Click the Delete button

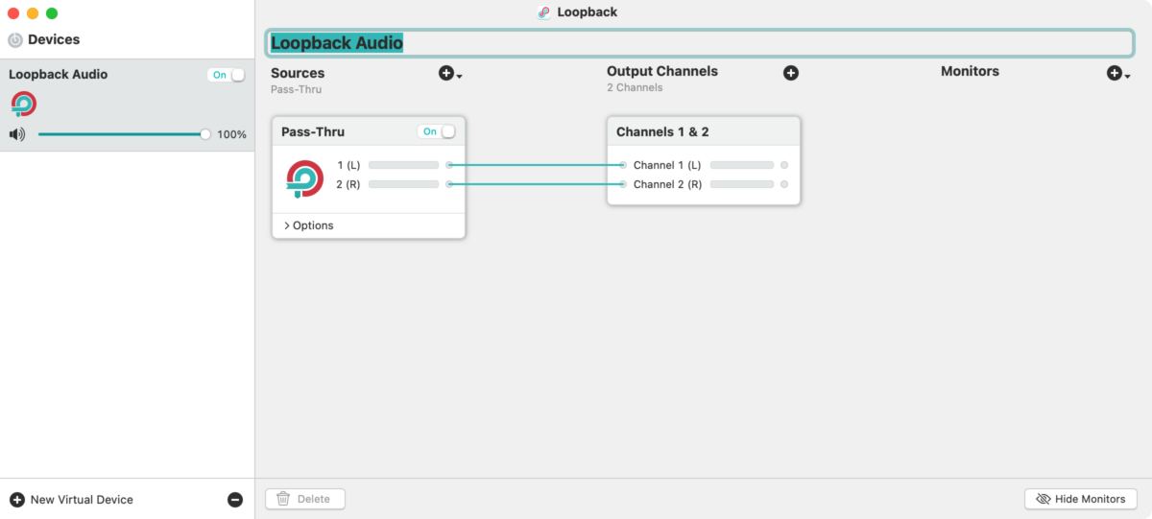(305, 499)
